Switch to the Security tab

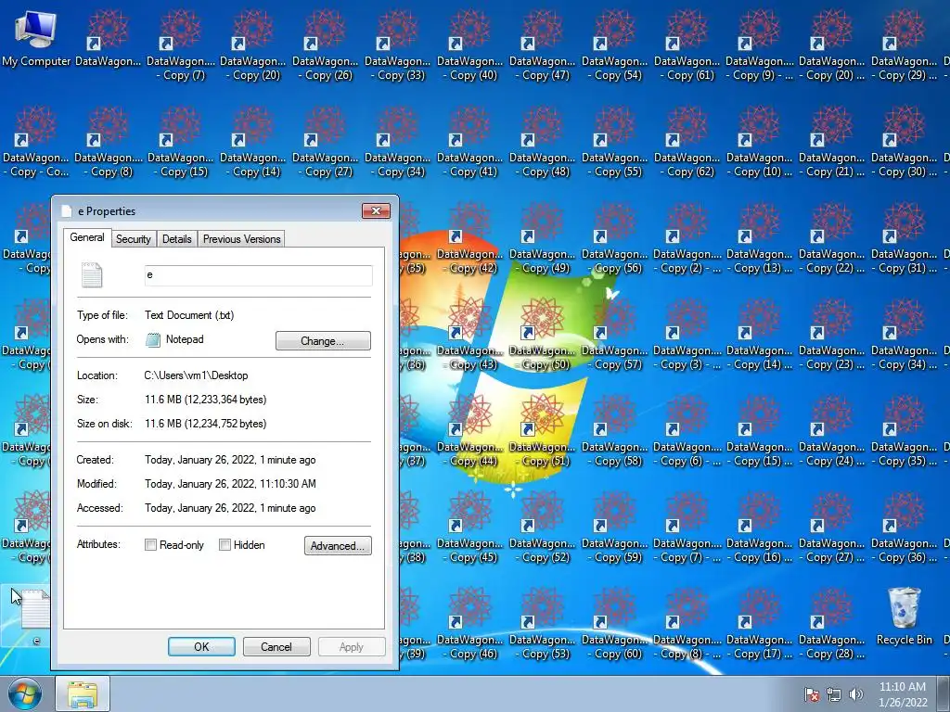134,239
